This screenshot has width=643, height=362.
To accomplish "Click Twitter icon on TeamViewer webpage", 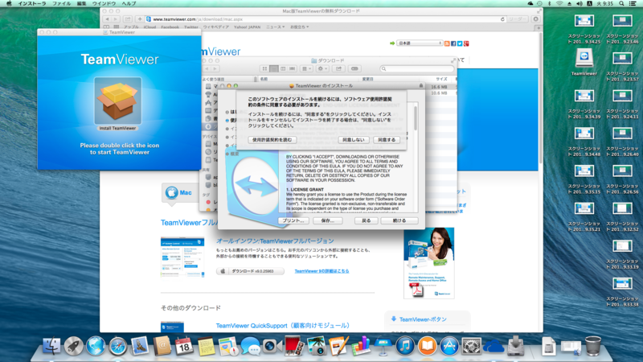I will coord(460,43).
